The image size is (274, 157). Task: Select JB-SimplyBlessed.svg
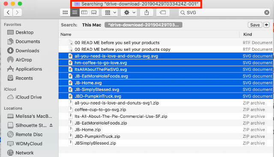166,90
